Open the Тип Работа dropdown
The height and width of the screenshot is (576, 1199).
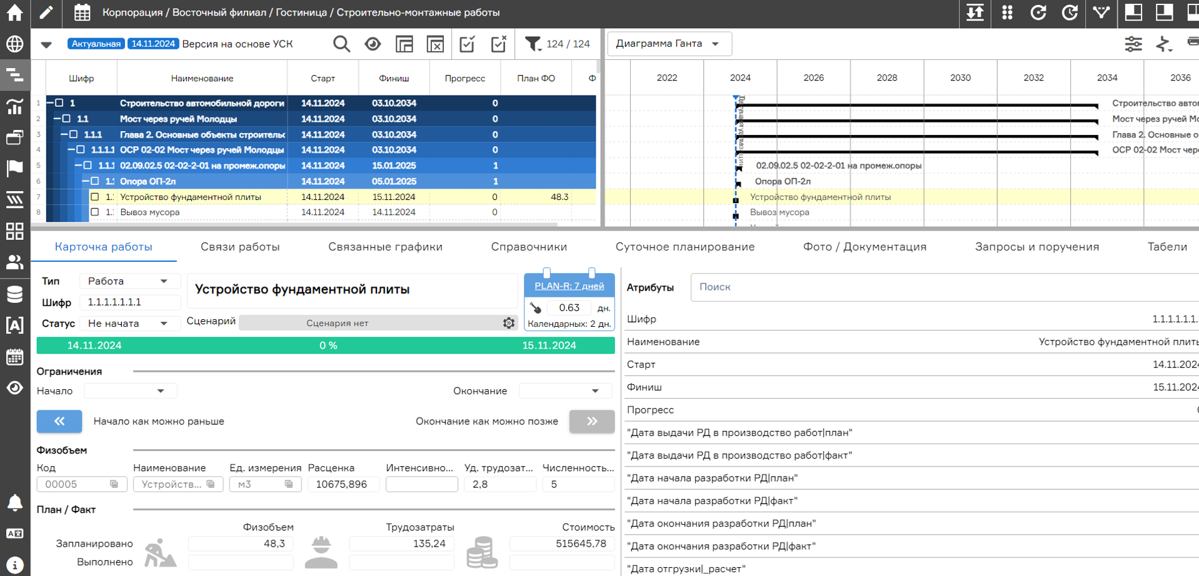[129, 281]
